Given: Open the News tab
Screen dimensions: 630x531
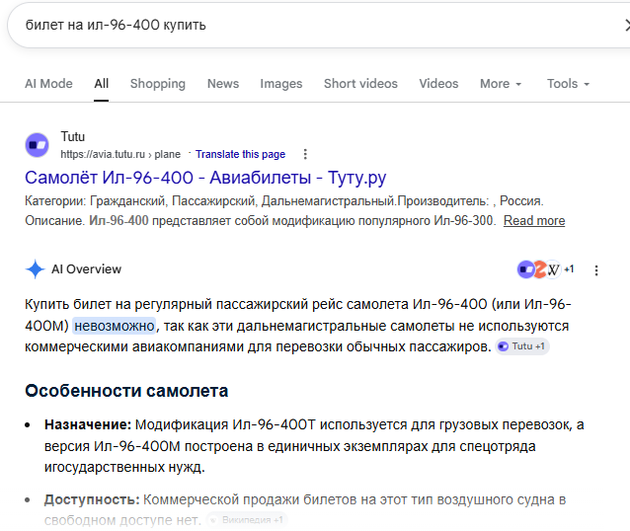Looking at the screenshot, I should (223, 84).
